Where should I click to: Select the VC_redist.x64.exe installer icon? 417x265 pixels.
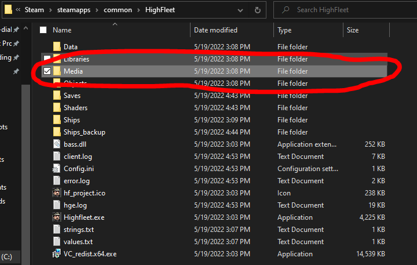[57, 254]
